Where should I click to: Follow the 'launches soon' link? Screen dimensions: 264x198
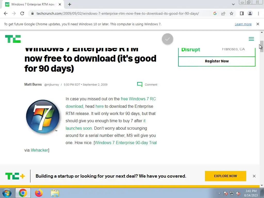(79, 128)
